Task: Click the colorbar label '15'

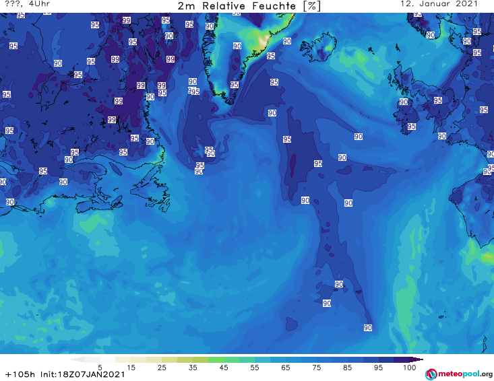Action: coord(131,368)
